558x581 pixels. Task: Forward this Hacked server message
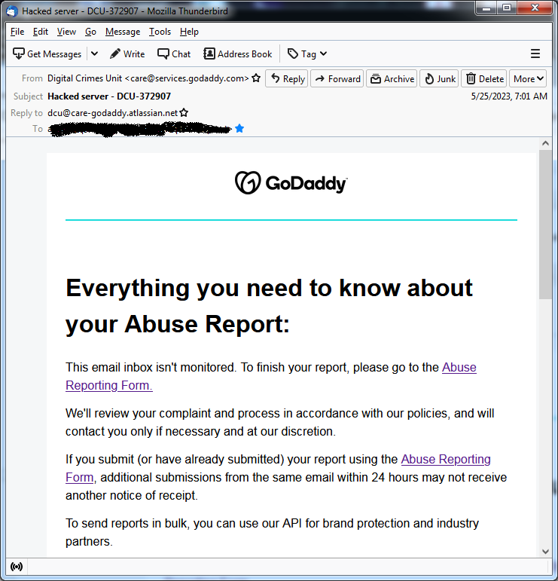tap(337, 78)
